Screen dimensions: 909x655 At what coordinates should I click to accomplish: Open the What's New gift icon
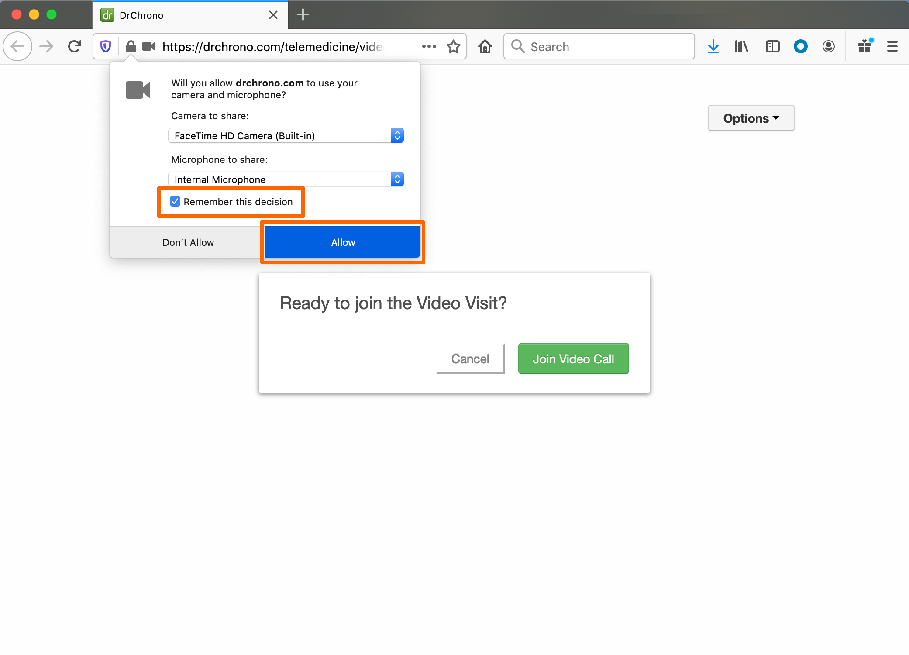[865, 46]
